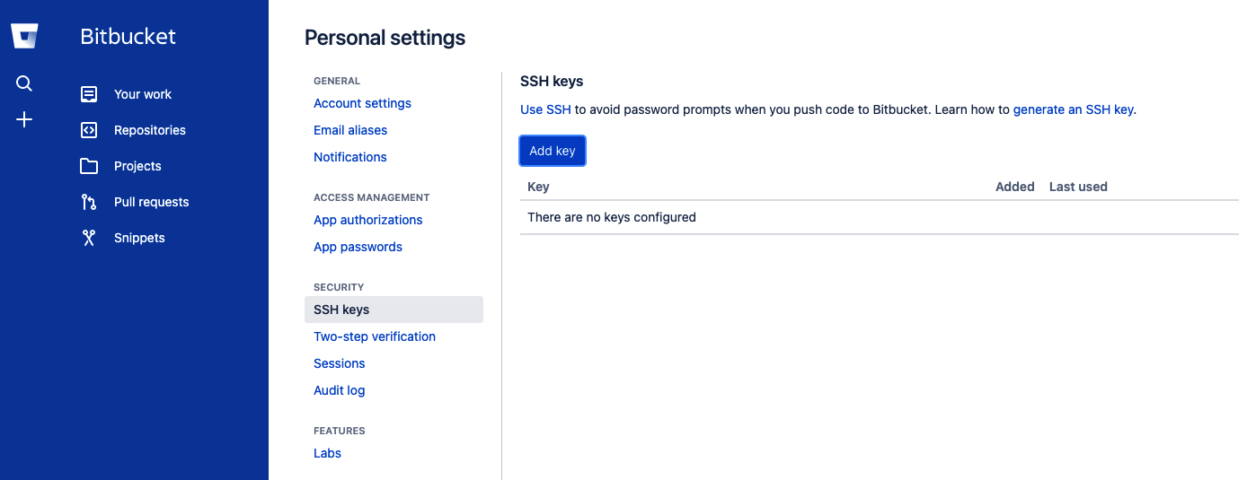Follow the generate an SSH key link
This screenshot has width=1256, height=480.
(1073, 109)
